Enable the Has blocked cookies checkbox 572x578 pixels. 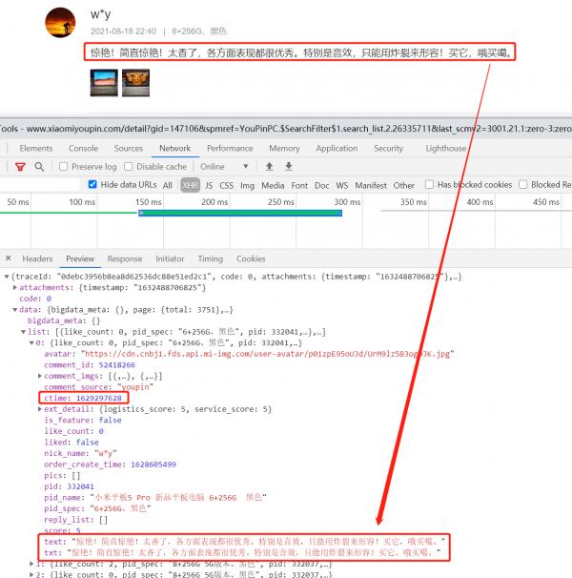click(431, 185)
